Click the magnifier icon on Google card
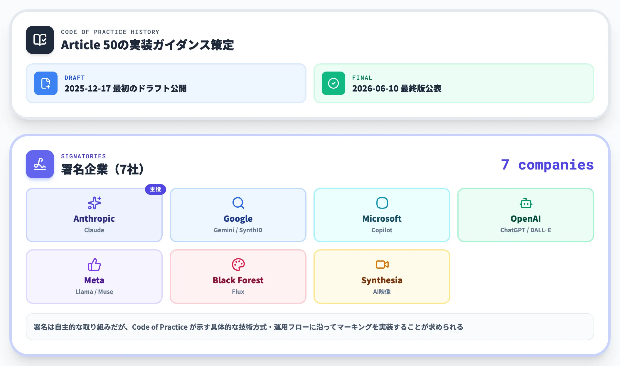Image resolution: width=620 pixels, height=366 pixels. (238, 203)
